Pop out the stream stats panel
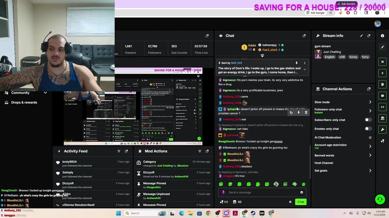Viewport: 389px width, 218px height. 207,36
